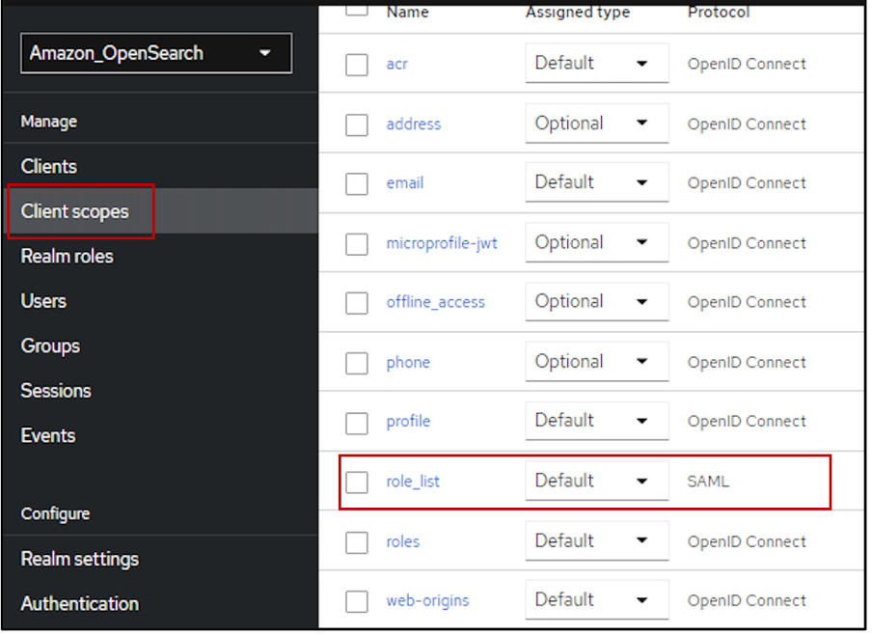Select the email scope checkbox
Viewport: 872px width, 635px height.
tap(357, 183)
